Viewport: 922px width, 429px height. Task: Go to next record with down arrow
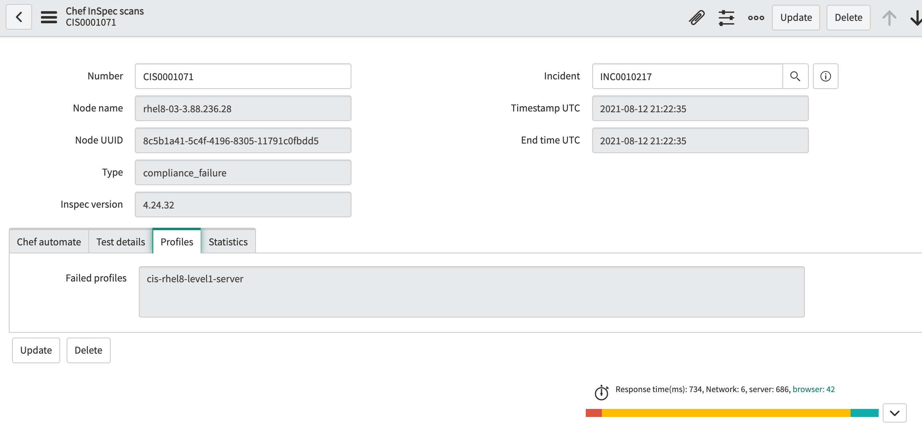[916, 18]
